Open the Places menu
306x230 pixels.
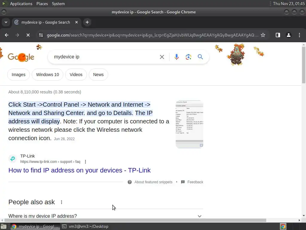click(x=42, y=4)
